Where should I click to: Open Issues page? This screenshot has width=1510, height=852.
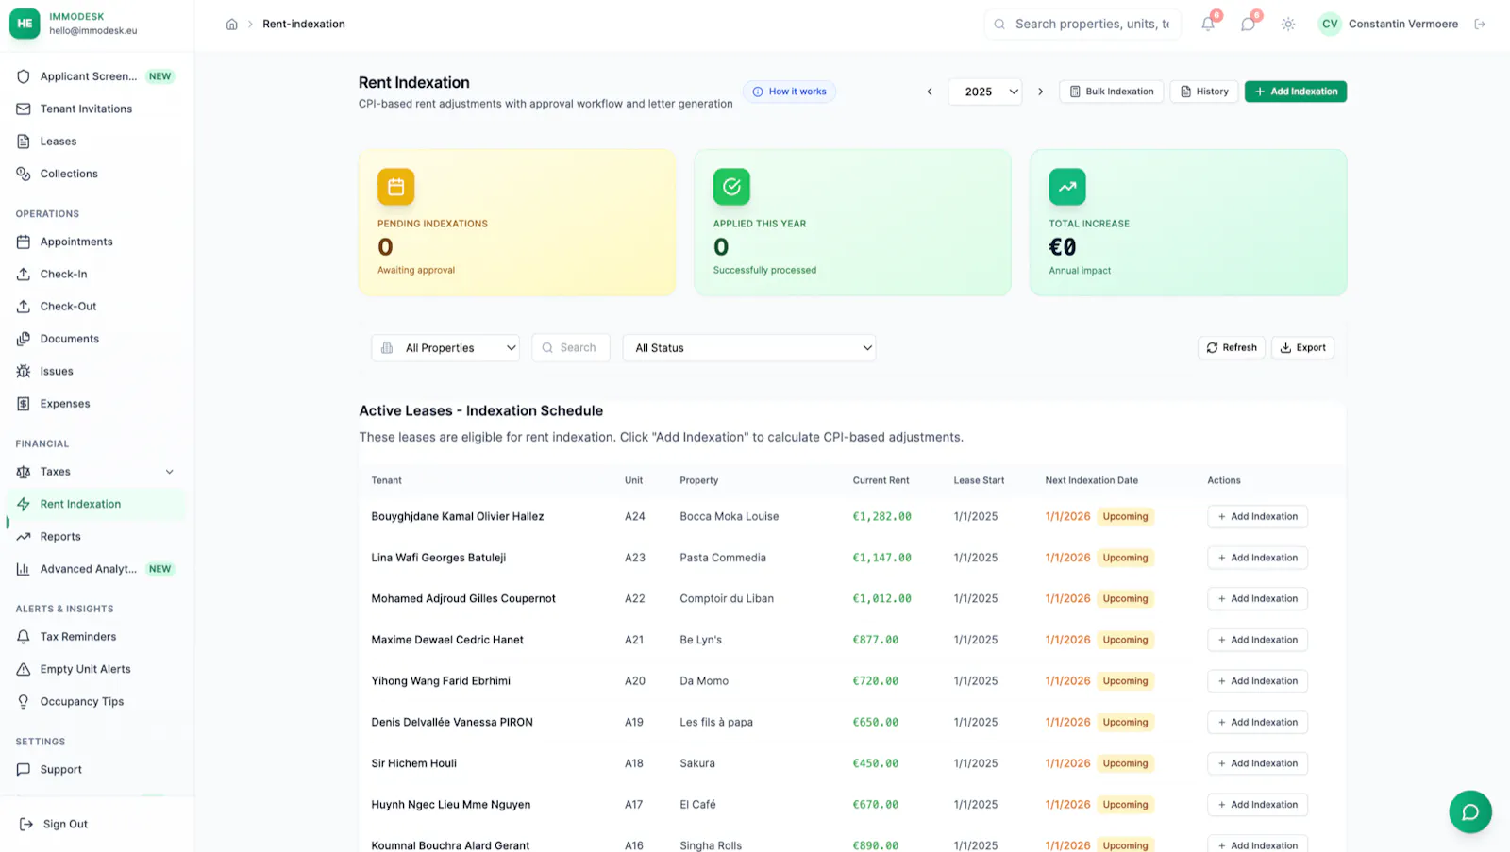(96, 372)
